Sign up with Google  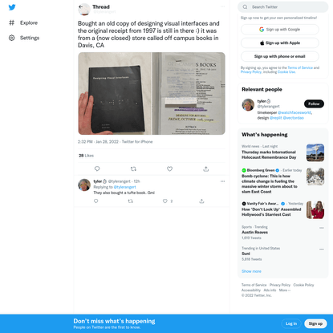click(280, 30)
